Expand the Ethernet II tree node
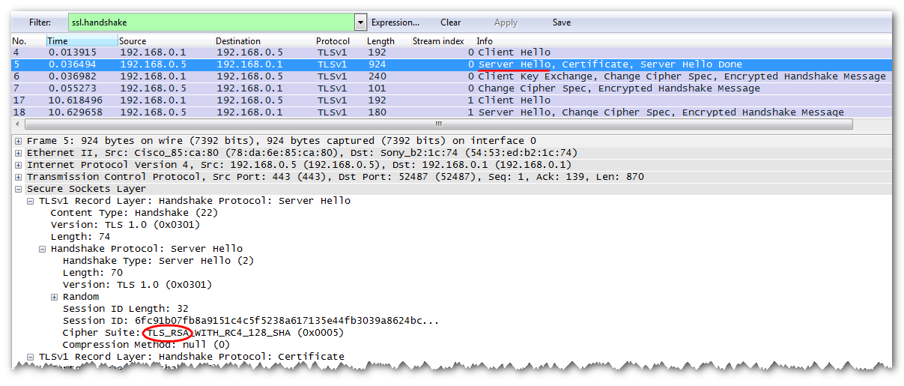904x386 pixels. tap(19, 153)
